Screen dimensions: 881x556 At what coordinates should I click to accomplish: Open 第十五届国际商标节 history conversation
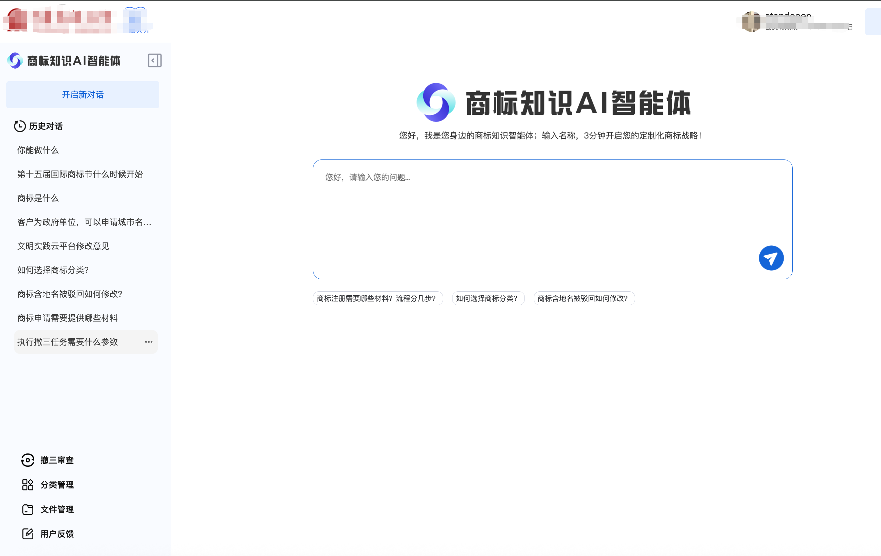coord(80,174)
